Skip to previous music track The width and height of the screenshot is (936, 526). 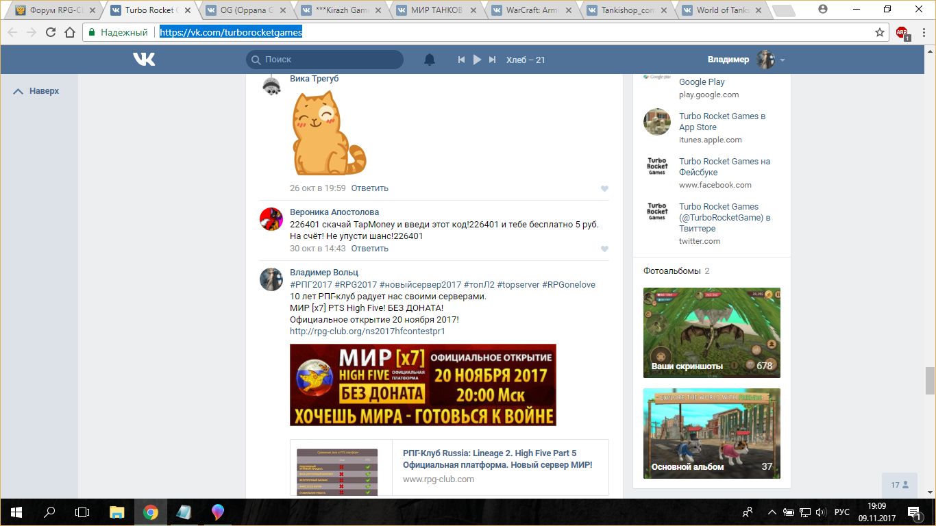[x=461, y=60]
